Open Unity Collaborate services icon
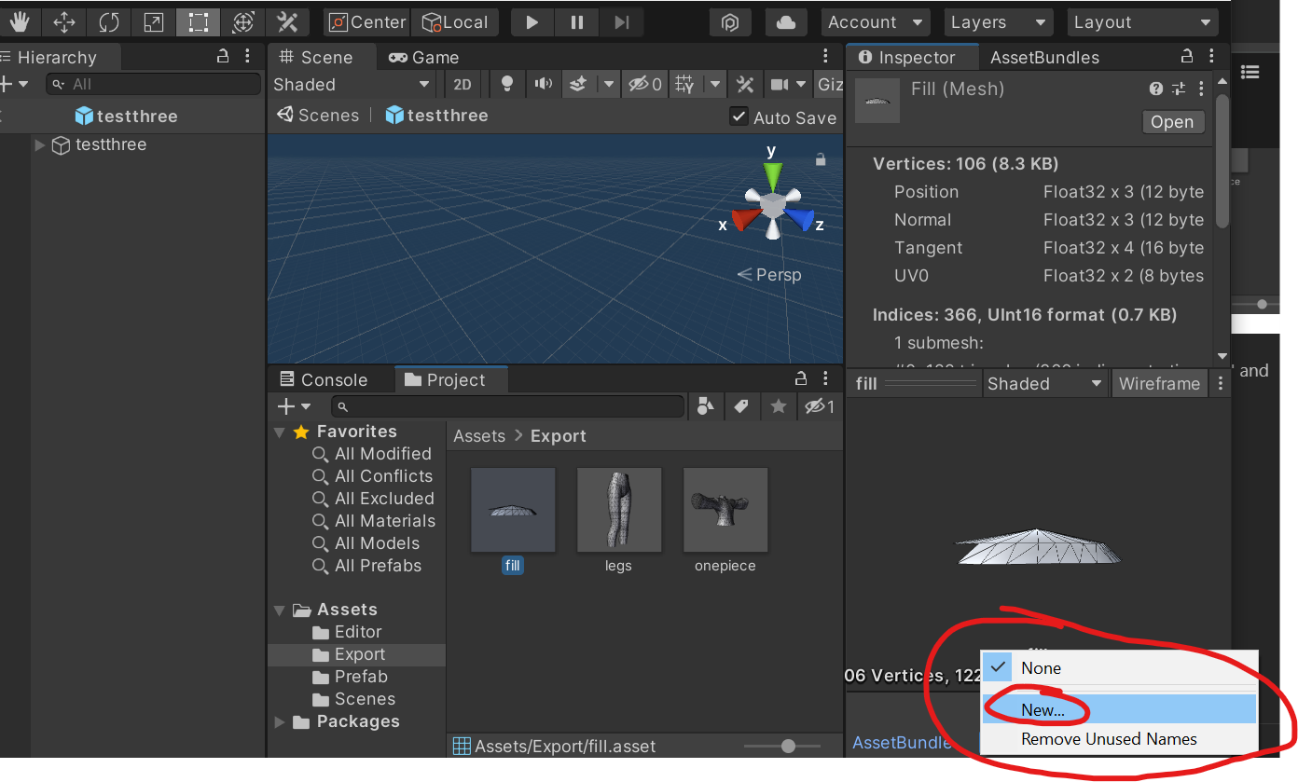The width and height of the screenshot is (1298, 782). pyautogui.click(x=730, y=22)
